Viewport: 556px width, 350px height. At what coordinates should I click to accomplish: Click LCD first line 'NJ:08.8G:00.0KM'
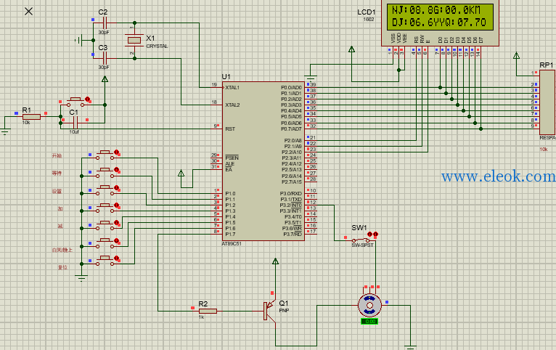pyautogui.click(x=436, y=10)
